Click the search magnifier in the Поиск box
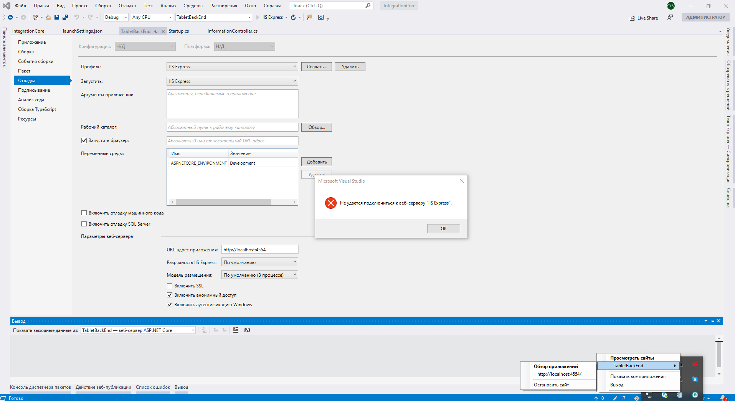The image size is (735, 401). click(x=368, y=6)
